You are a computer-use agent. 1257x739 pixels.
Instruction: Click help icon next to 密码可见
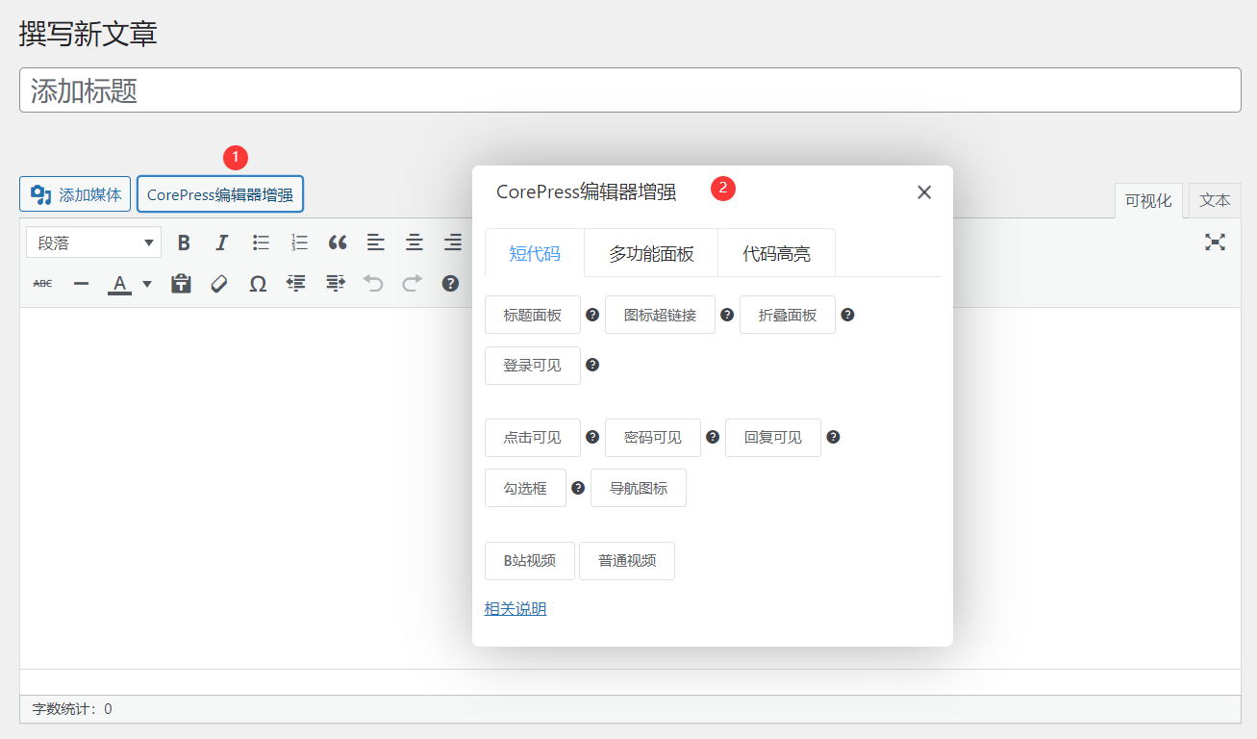713,437
